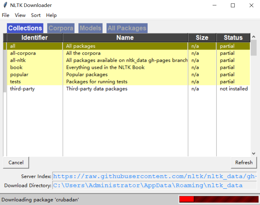Viewport: 260px width, 205px height.
Task: Expand the Sort menu
Action: tap(36, 15)
